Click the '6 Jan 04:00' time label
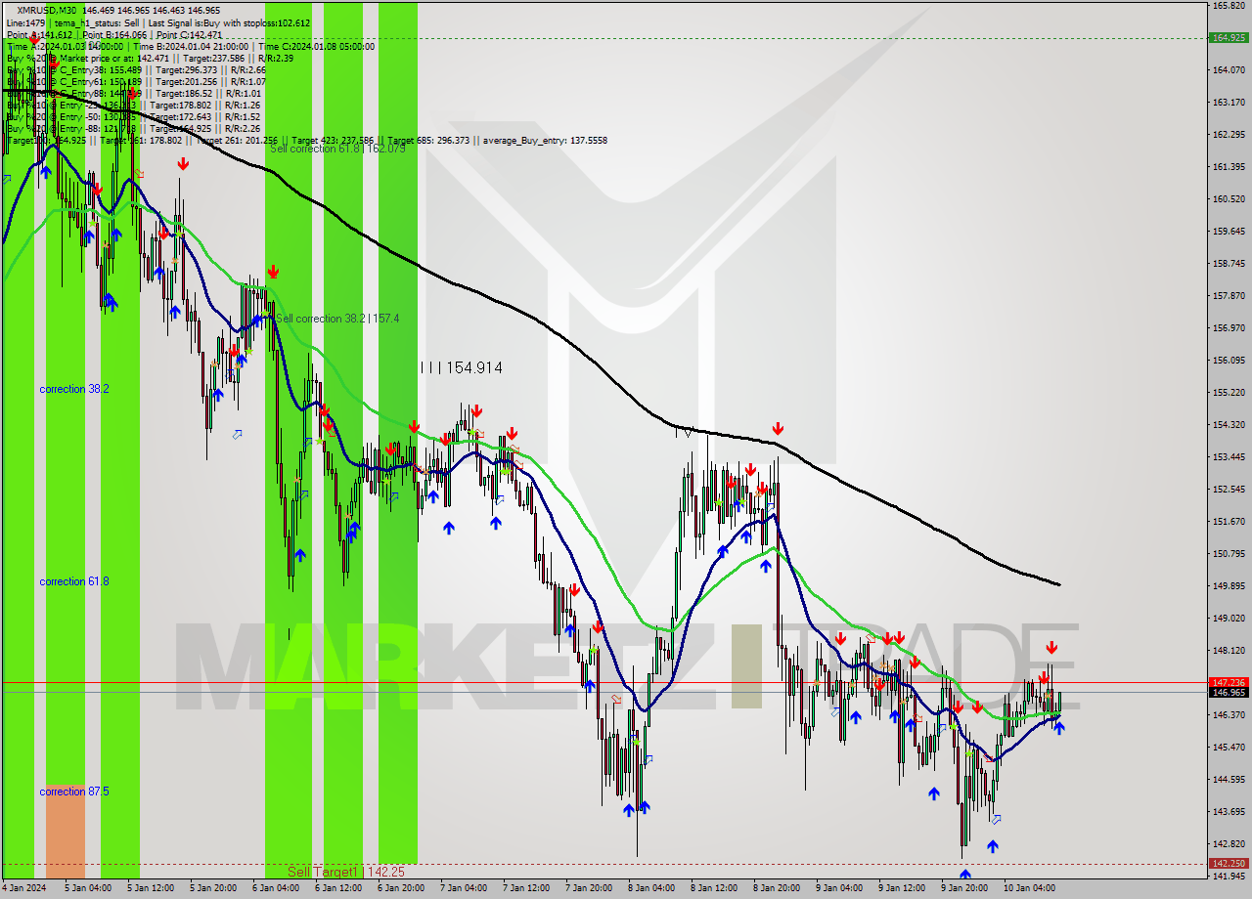 276,888
